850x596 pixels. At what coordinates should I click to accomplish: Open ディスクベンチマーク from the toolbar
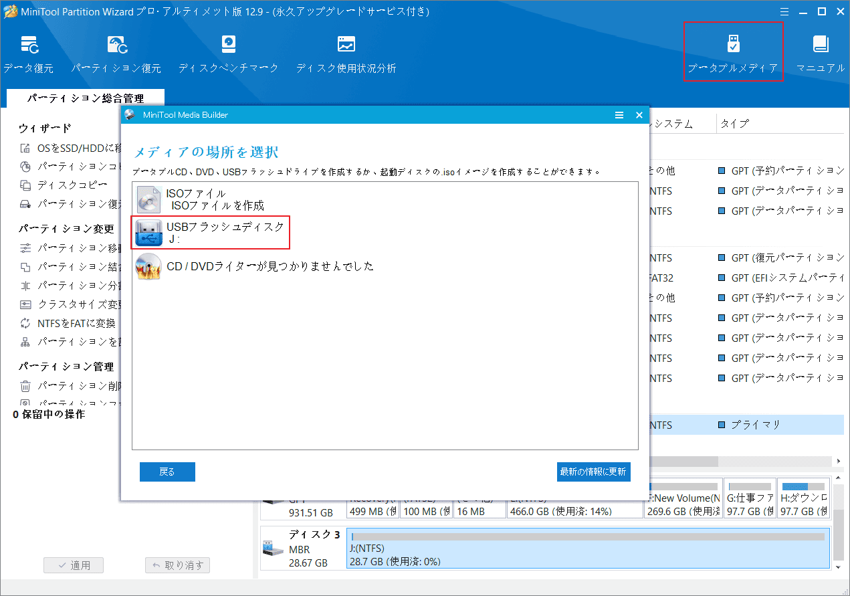pyautogui.click(x=228, y=54)
